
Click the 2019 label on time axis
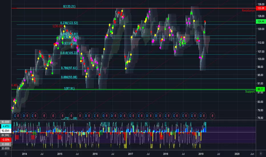click(x=201, y=154)
